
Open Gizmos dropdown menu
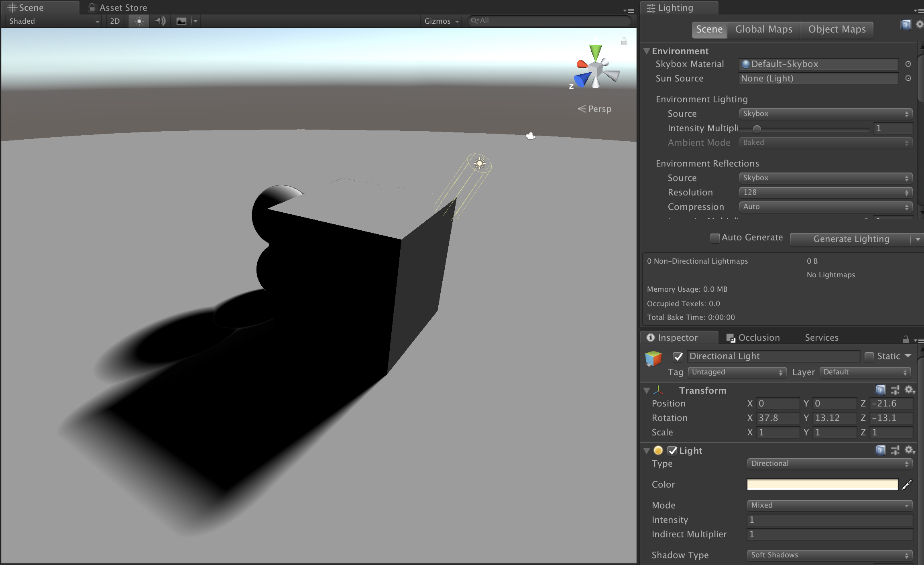click(x=442, y=21)
